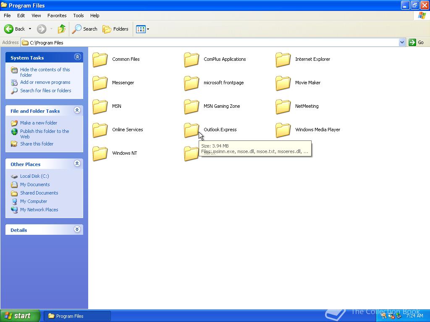The image size is (430, 322).
Task: Click Search for files or folders
Action: click(x=45, y=91)
